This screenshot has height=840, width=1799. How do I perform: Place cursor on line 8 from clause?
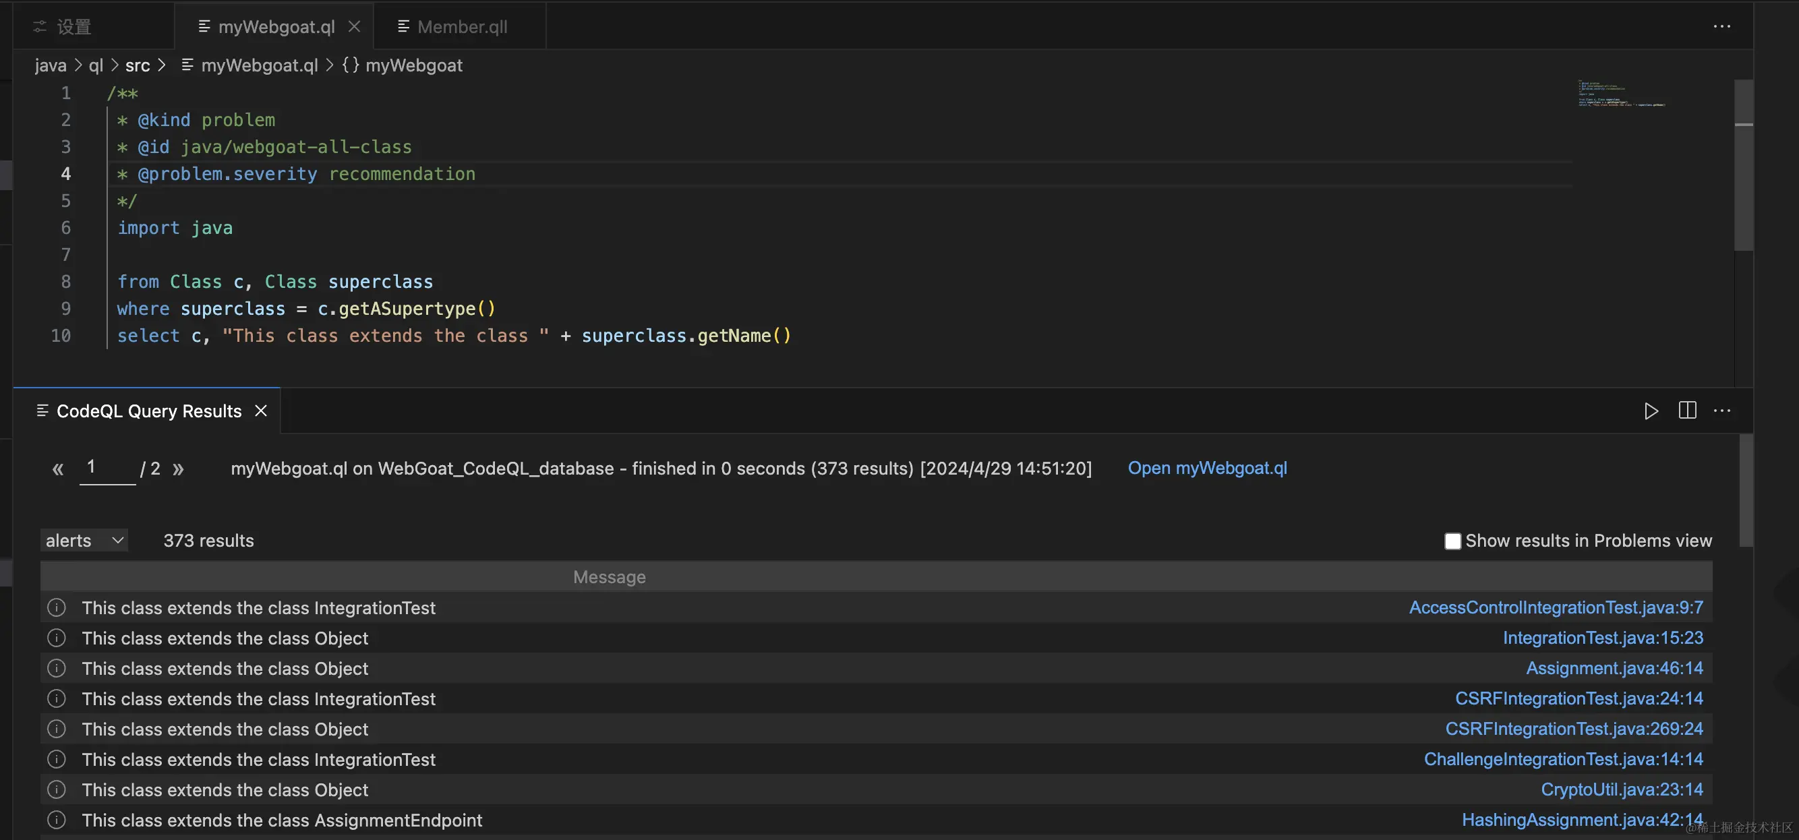click(275, 282)
